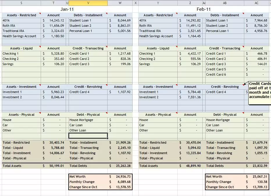The image size is (271, 196).
Task: Select Jan-11 Credit Card 1 amount 1,217.68
Action: click(120, 54)
